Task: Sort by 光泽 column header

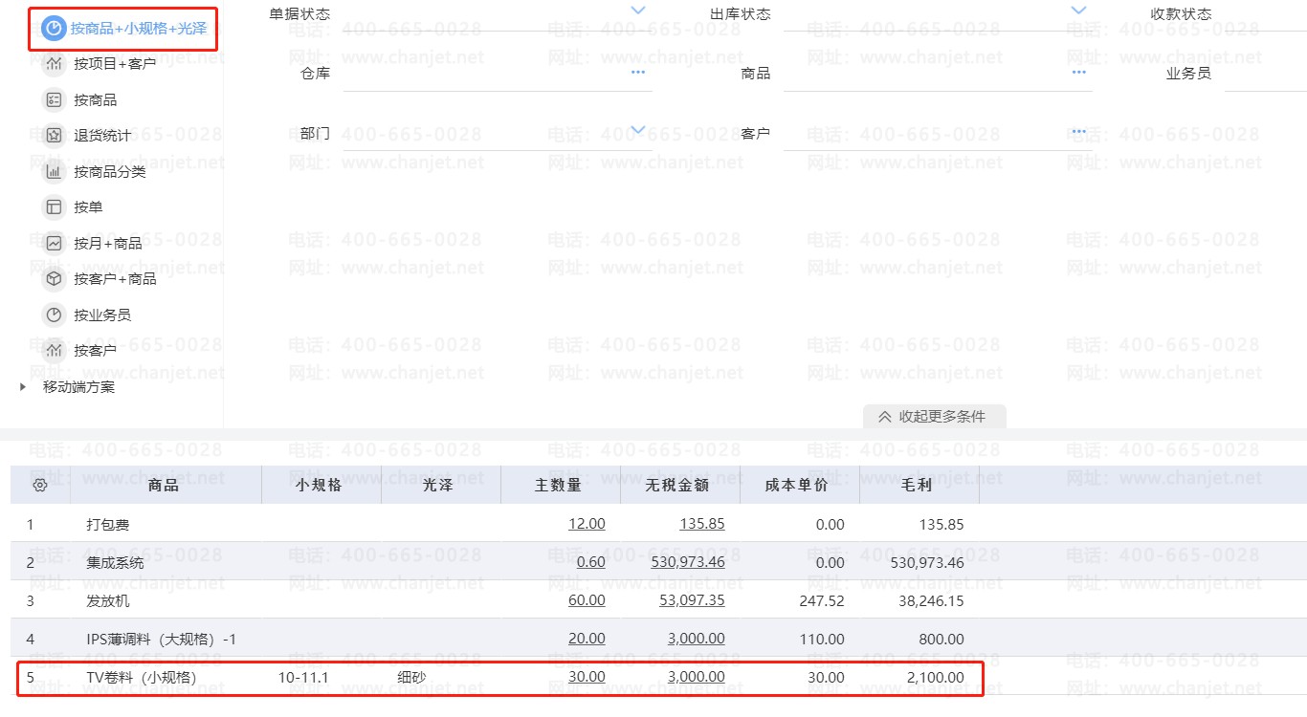Action: point(441,485)
